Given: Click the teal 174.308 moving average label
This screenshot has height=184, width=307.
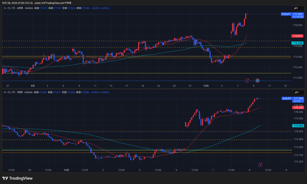Looking at the screenshot, I should click(298, 43).
